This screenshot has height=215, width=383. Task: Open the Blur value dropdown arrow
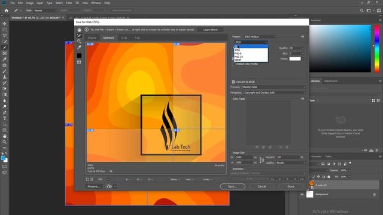pyautogui.click(x=303, y=53)
